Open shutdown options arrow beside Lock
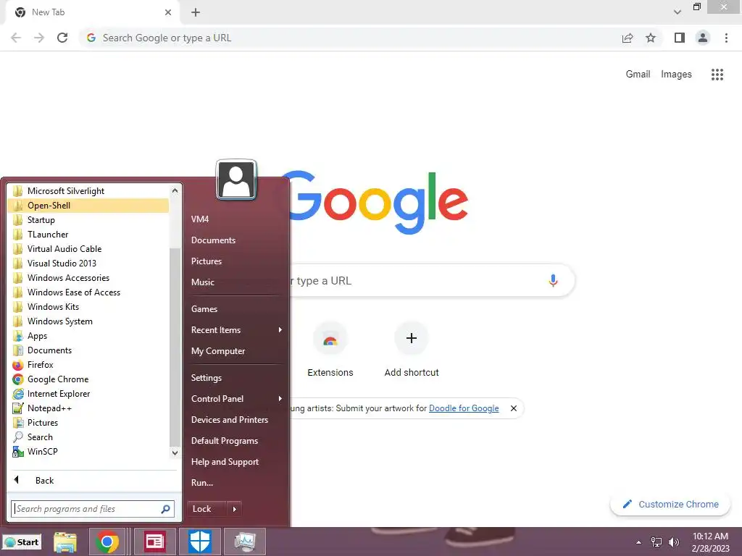This screenshot has height=556, width=742. tap(234, 509)
